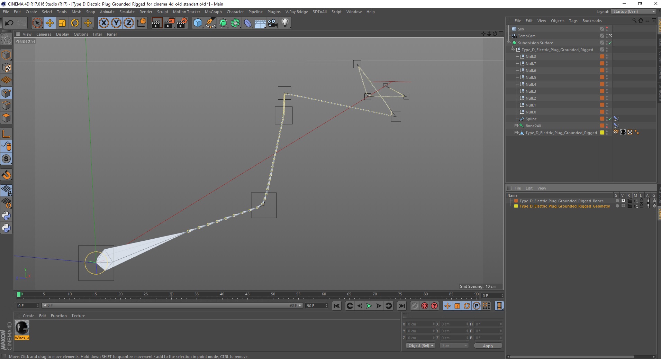Toggle solo for Rigged_Geometry layer
Viewport: 661px width, 359px height.
tap(617, 206)
